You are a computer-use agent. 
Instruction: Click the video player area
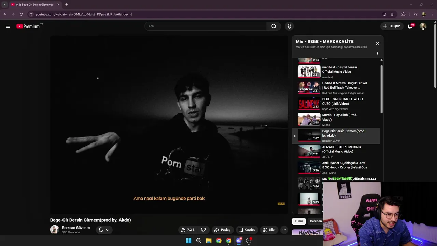169,125
